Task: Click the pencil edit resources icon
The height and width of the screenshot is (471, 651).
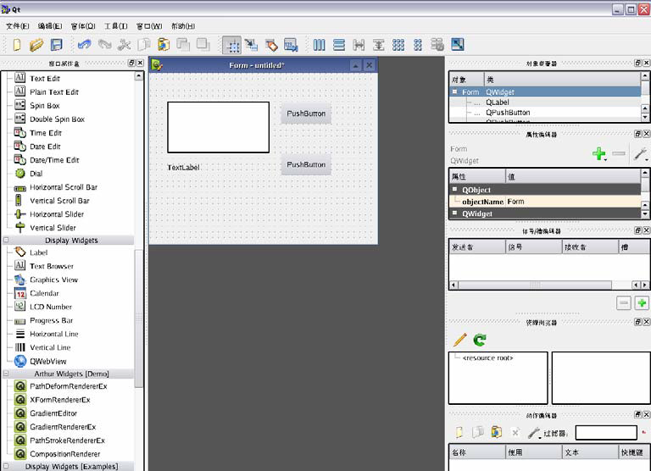Action: [x=459, y=340]
